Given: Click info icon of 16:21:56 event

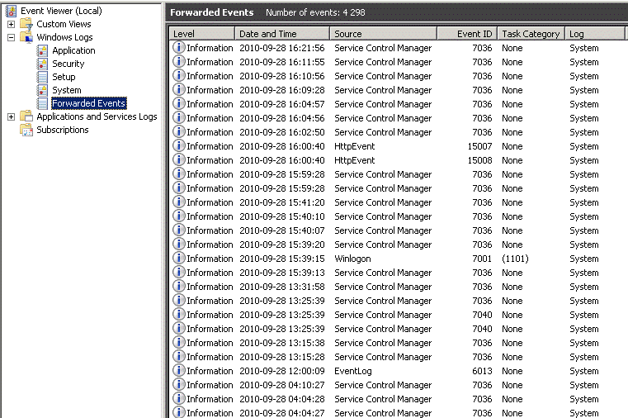Looking at the screenshot, I should click(178, 48).
